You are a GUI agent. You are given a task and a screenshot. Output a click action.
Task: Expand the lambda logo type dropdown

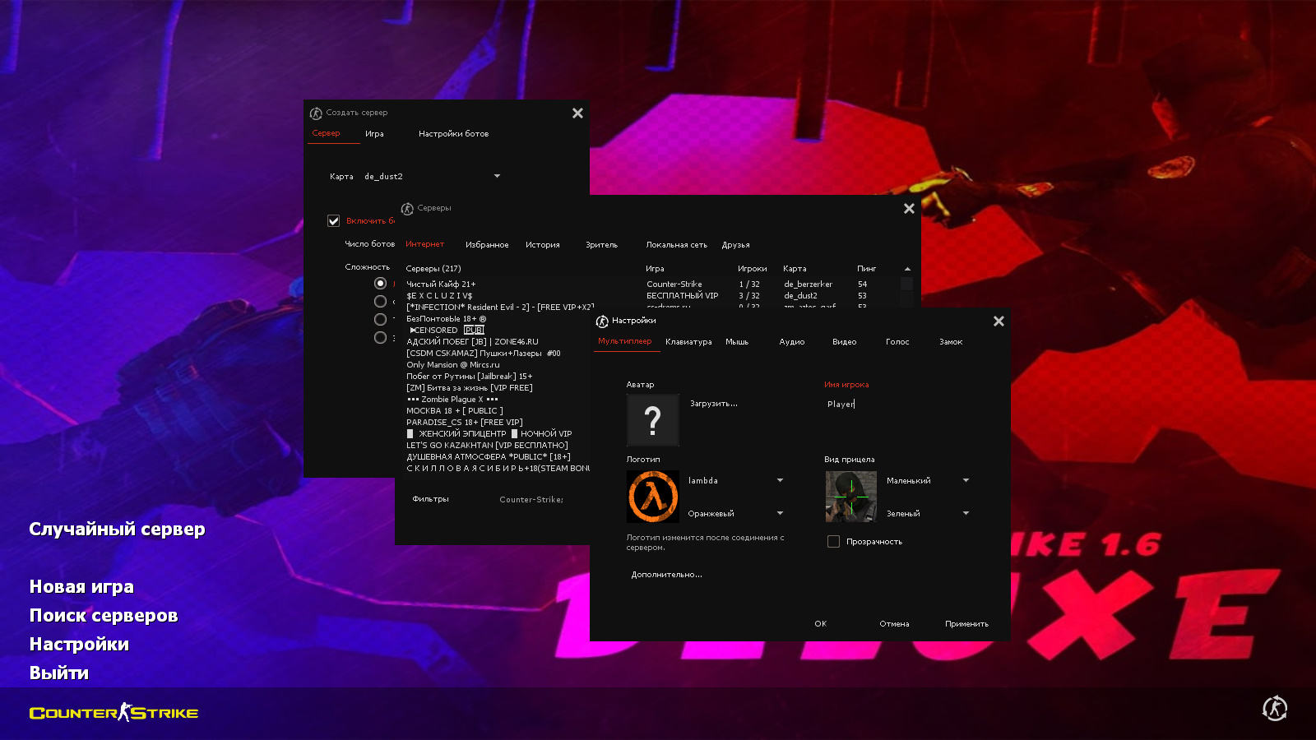pyautogui.click(x=780, y=481)
